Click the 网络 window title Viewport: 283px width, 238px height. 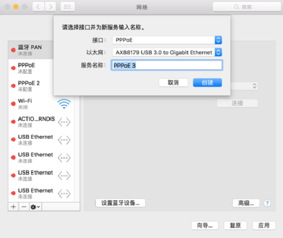pyautogui.click(x=142, y=7)
